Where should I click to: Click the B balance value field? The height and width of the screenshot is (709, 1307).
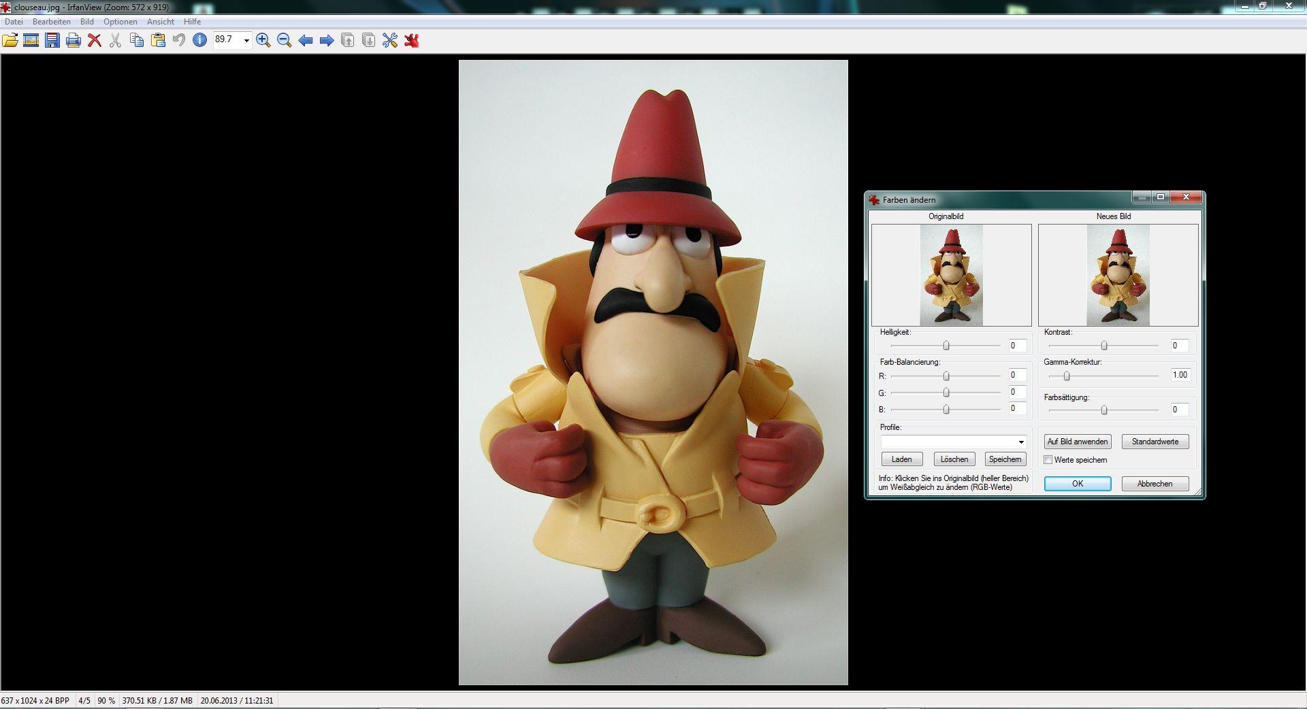click(x=1017, y=408)
